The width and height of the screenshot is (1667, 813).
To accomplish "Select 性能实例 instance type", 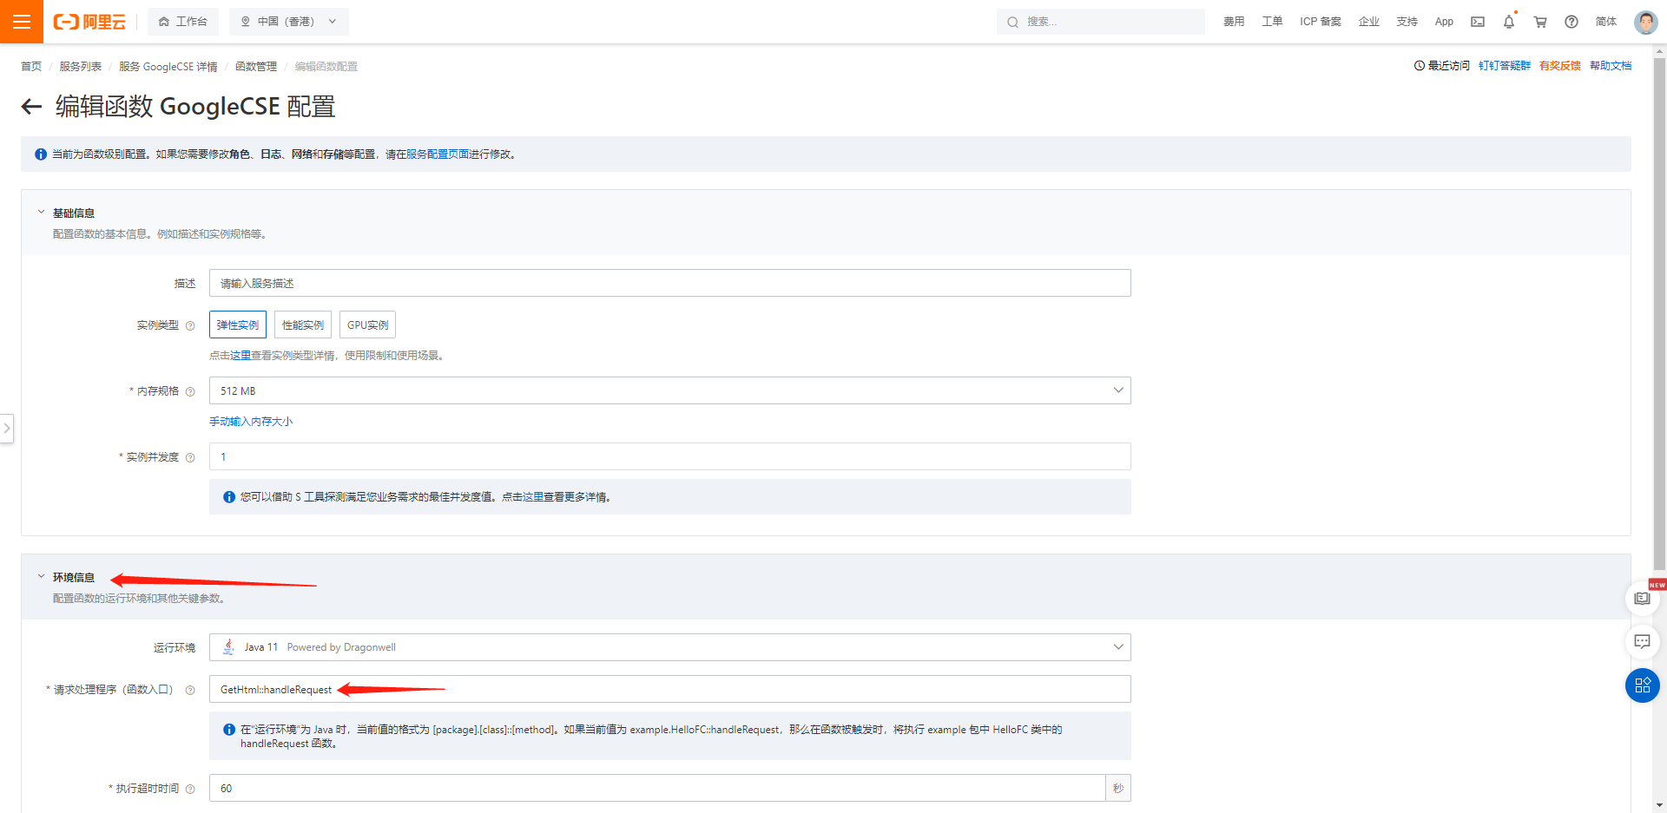I will point(303,325).
